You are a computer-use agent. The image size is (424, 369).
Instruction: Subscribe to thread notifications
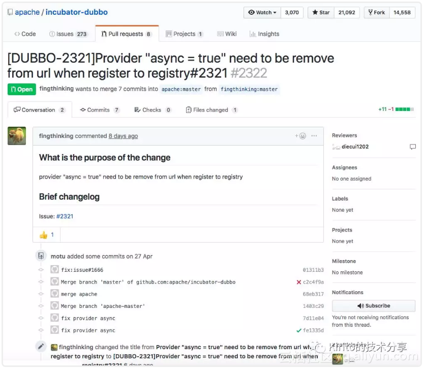click(374, 306)
